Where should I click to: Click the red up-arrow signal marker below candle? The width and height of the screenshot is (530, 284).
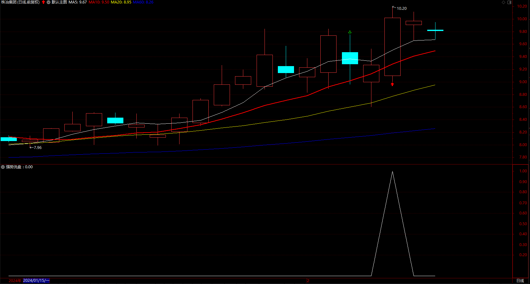(392, 84)
